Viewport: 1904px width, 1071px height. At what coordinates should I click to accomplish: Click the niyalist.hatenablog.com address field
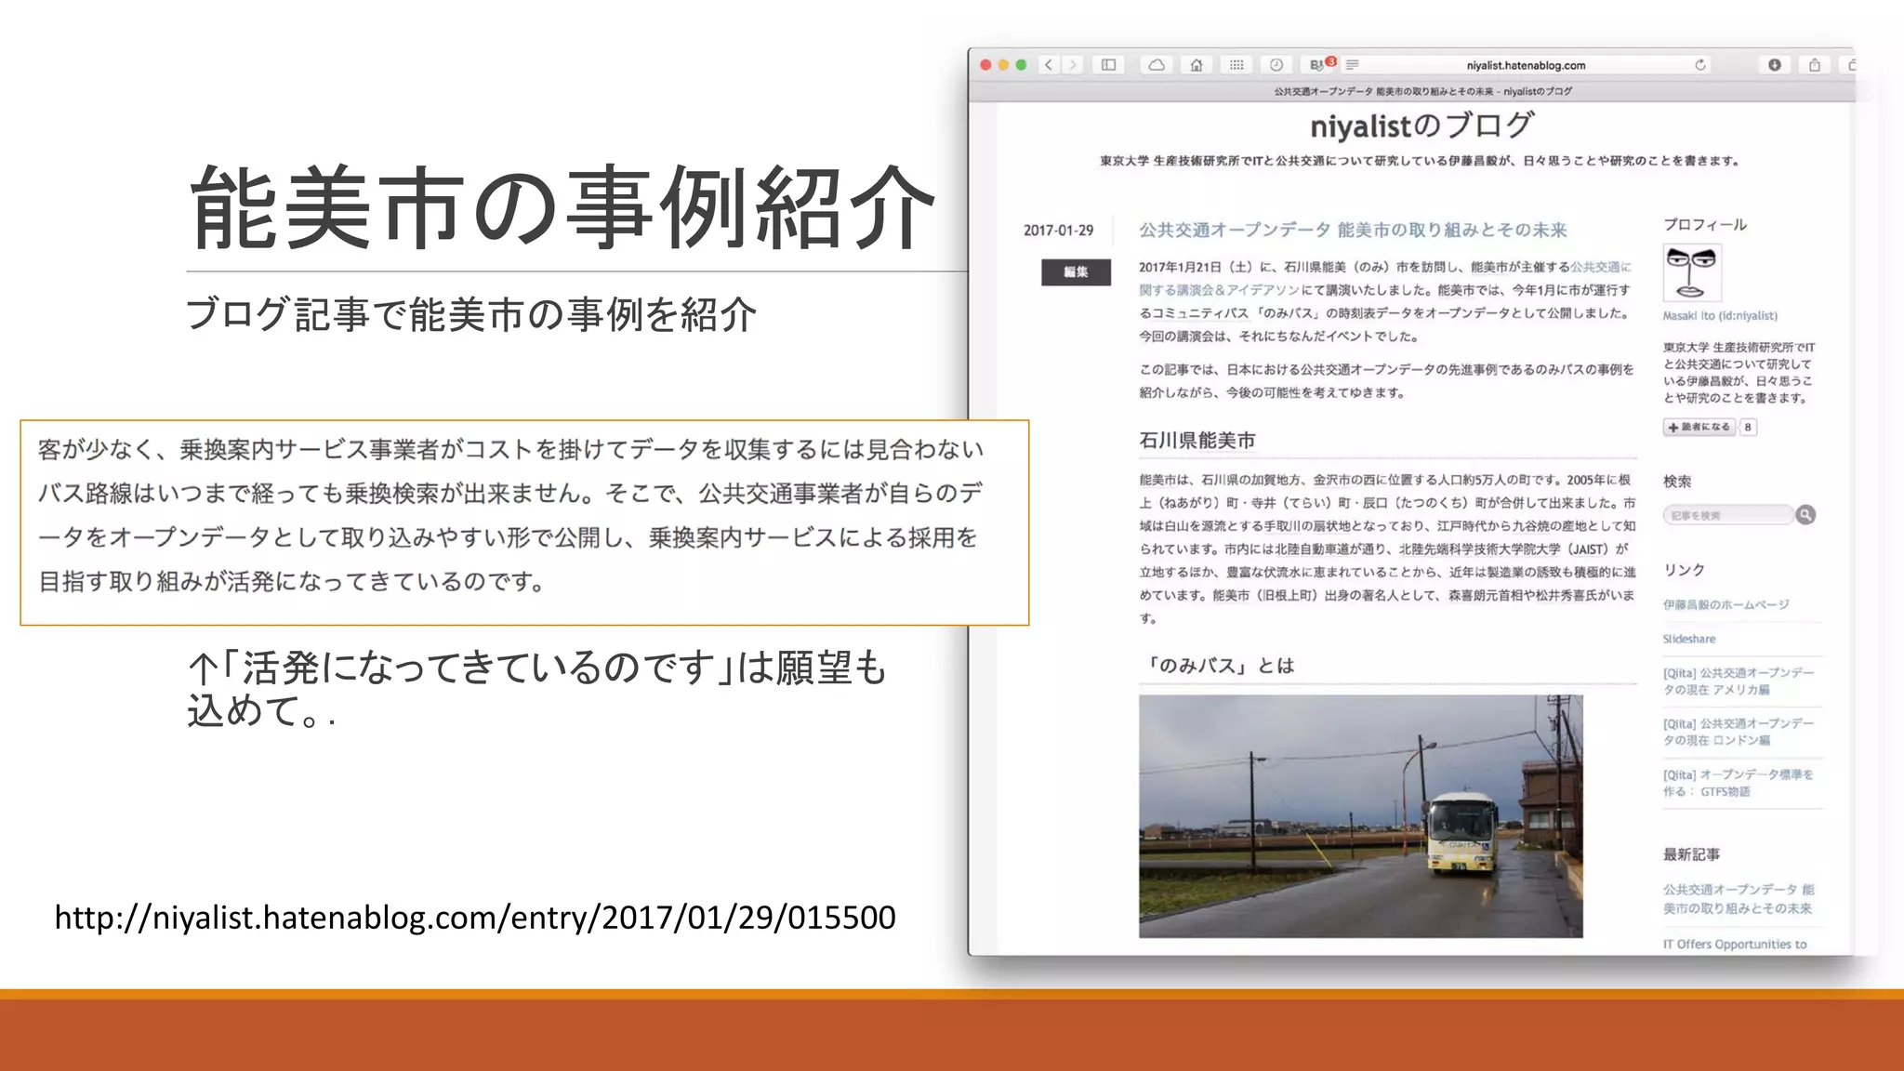[1525, 65]
